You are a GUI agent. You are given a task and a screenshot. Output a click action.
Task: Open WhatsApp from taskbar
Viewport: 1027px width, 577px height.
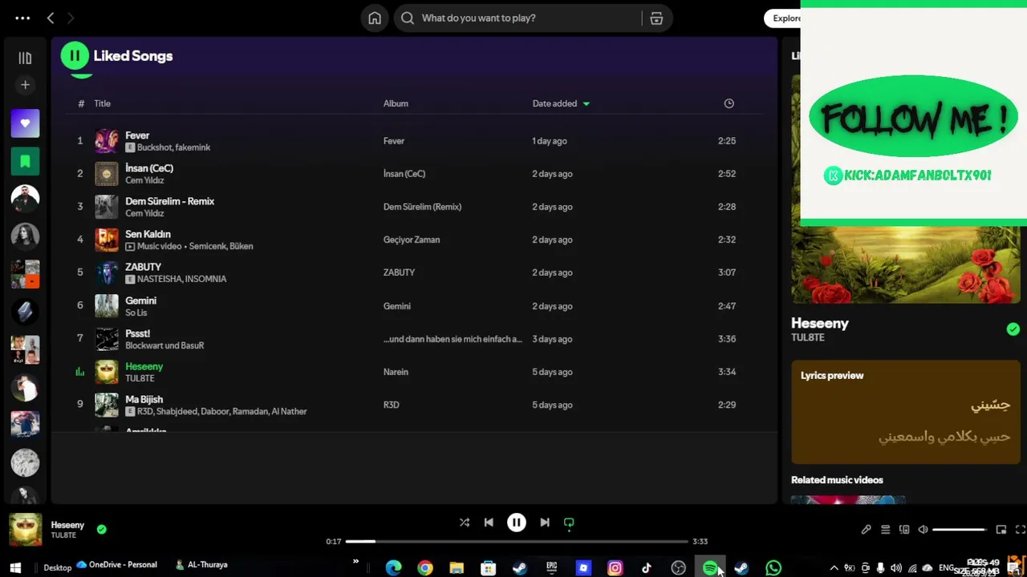click(x=773, y=568)
